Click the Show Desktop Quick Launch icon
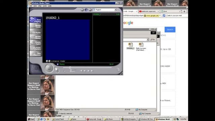 coord(38,119)
